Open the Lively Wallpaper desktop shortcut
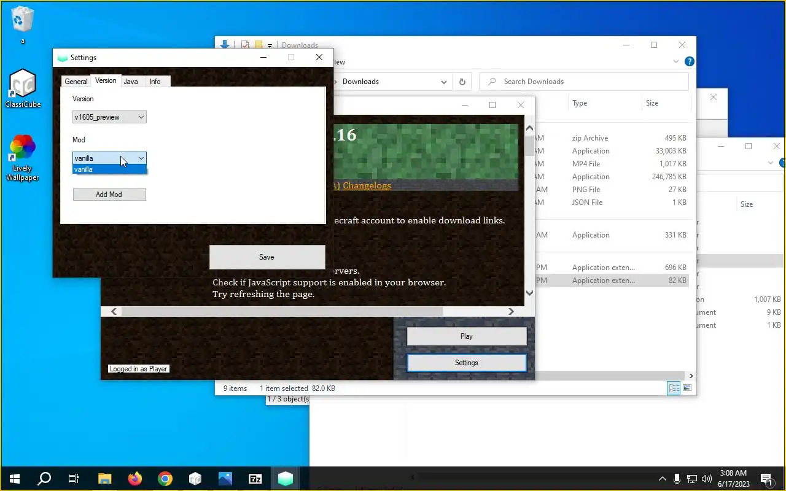The width and height of the screenshot is (786, 491). (x=23, y=158)
